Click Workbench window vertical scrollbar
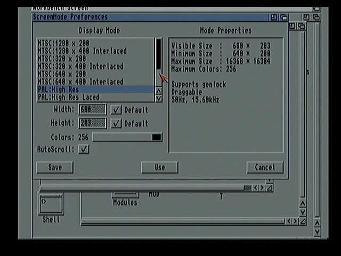This screenshot has height=256, width=341. [317, 119]
